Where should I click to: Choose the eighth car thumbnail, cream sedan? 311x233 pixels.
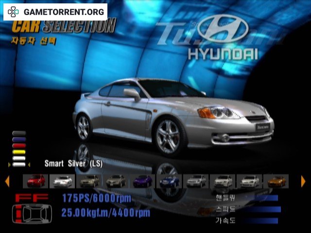tap(223, 181)
